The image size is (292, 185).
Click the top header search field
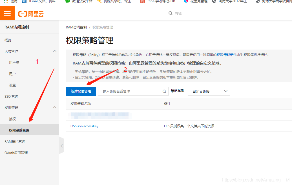[x=179, y=14]
